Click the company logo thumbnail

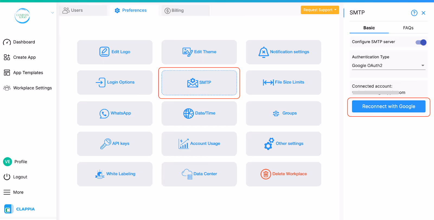tap(22, 16)
